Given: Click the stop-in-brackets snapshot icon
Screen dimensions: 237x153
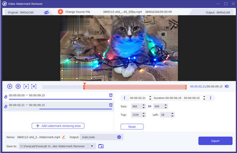Looking at the screenshot, I should coord(34,87).
